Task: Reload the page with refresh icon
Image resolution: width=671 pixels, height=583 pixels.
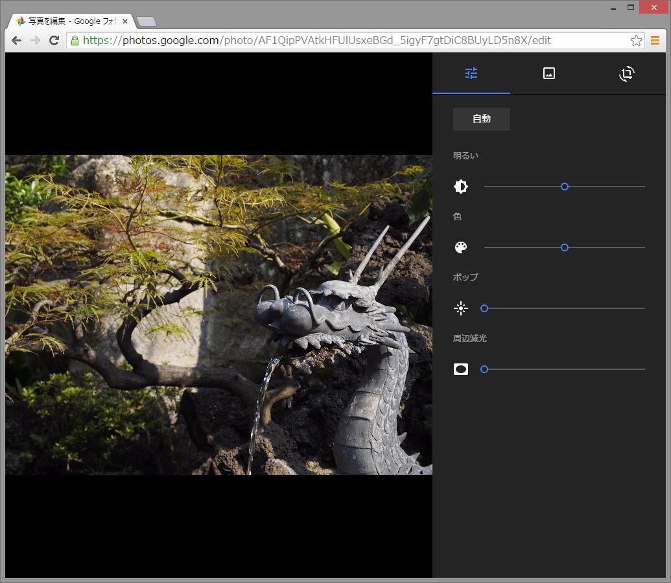Action: pos(54,41)
